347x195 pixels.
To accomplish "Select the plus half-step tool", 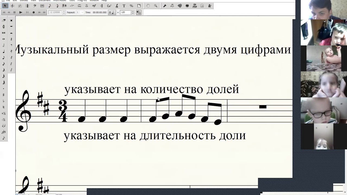I will 4,113.
